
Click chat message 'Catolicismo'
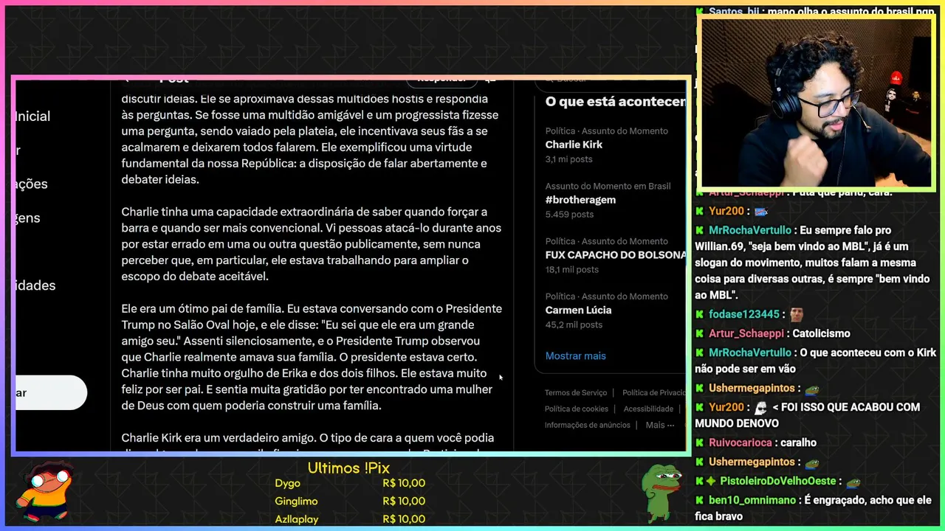coord(821,333)
